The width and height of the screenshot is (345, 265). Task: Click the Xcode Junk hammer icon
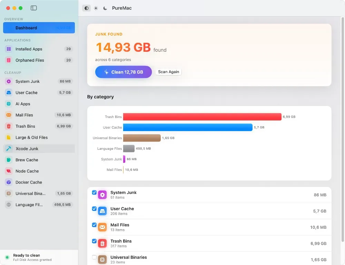tap(9, 149)
